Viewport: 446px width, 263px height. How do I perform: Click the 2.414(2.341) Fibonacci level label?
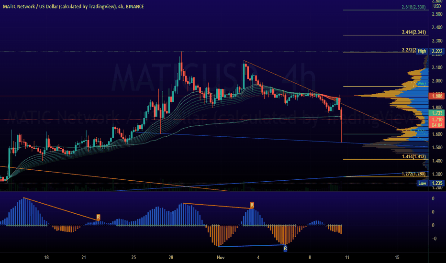pyautogui.click(x=414, y=33)
